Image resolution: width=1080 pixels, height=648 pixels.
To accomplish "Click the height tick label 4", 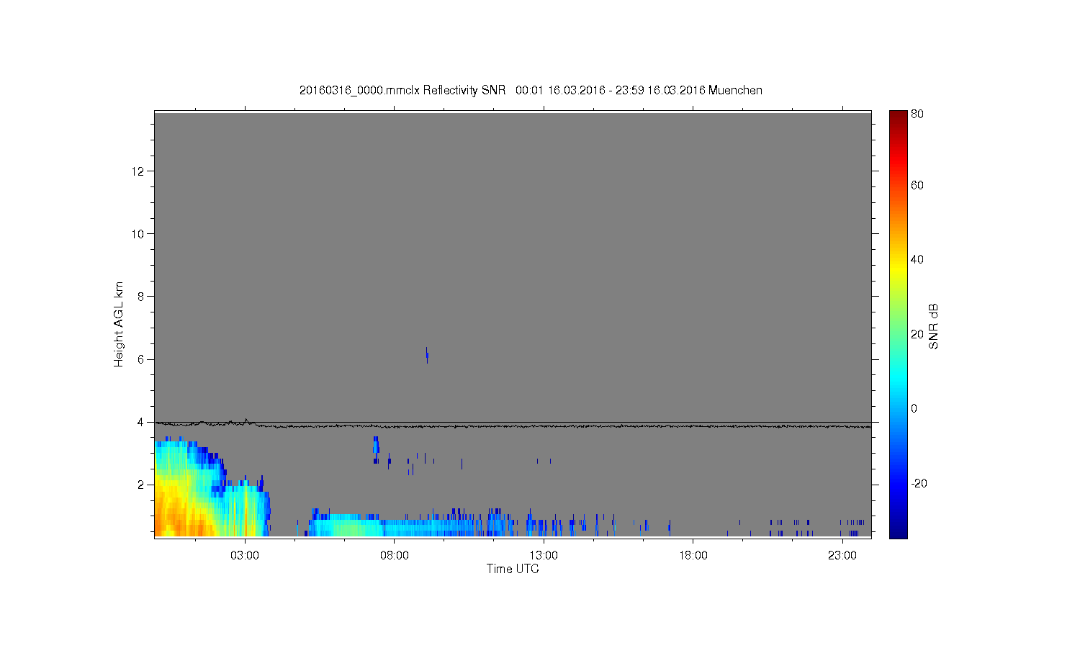I will click(142, 422).
